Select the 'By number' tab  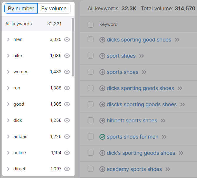[x=21, y=9]
